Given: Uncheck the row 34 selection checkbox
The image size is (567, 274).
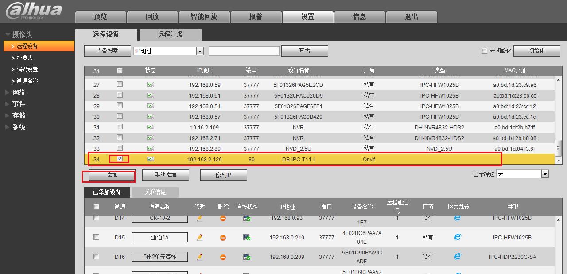Looking at the screenshot, I should coord(120,159).
